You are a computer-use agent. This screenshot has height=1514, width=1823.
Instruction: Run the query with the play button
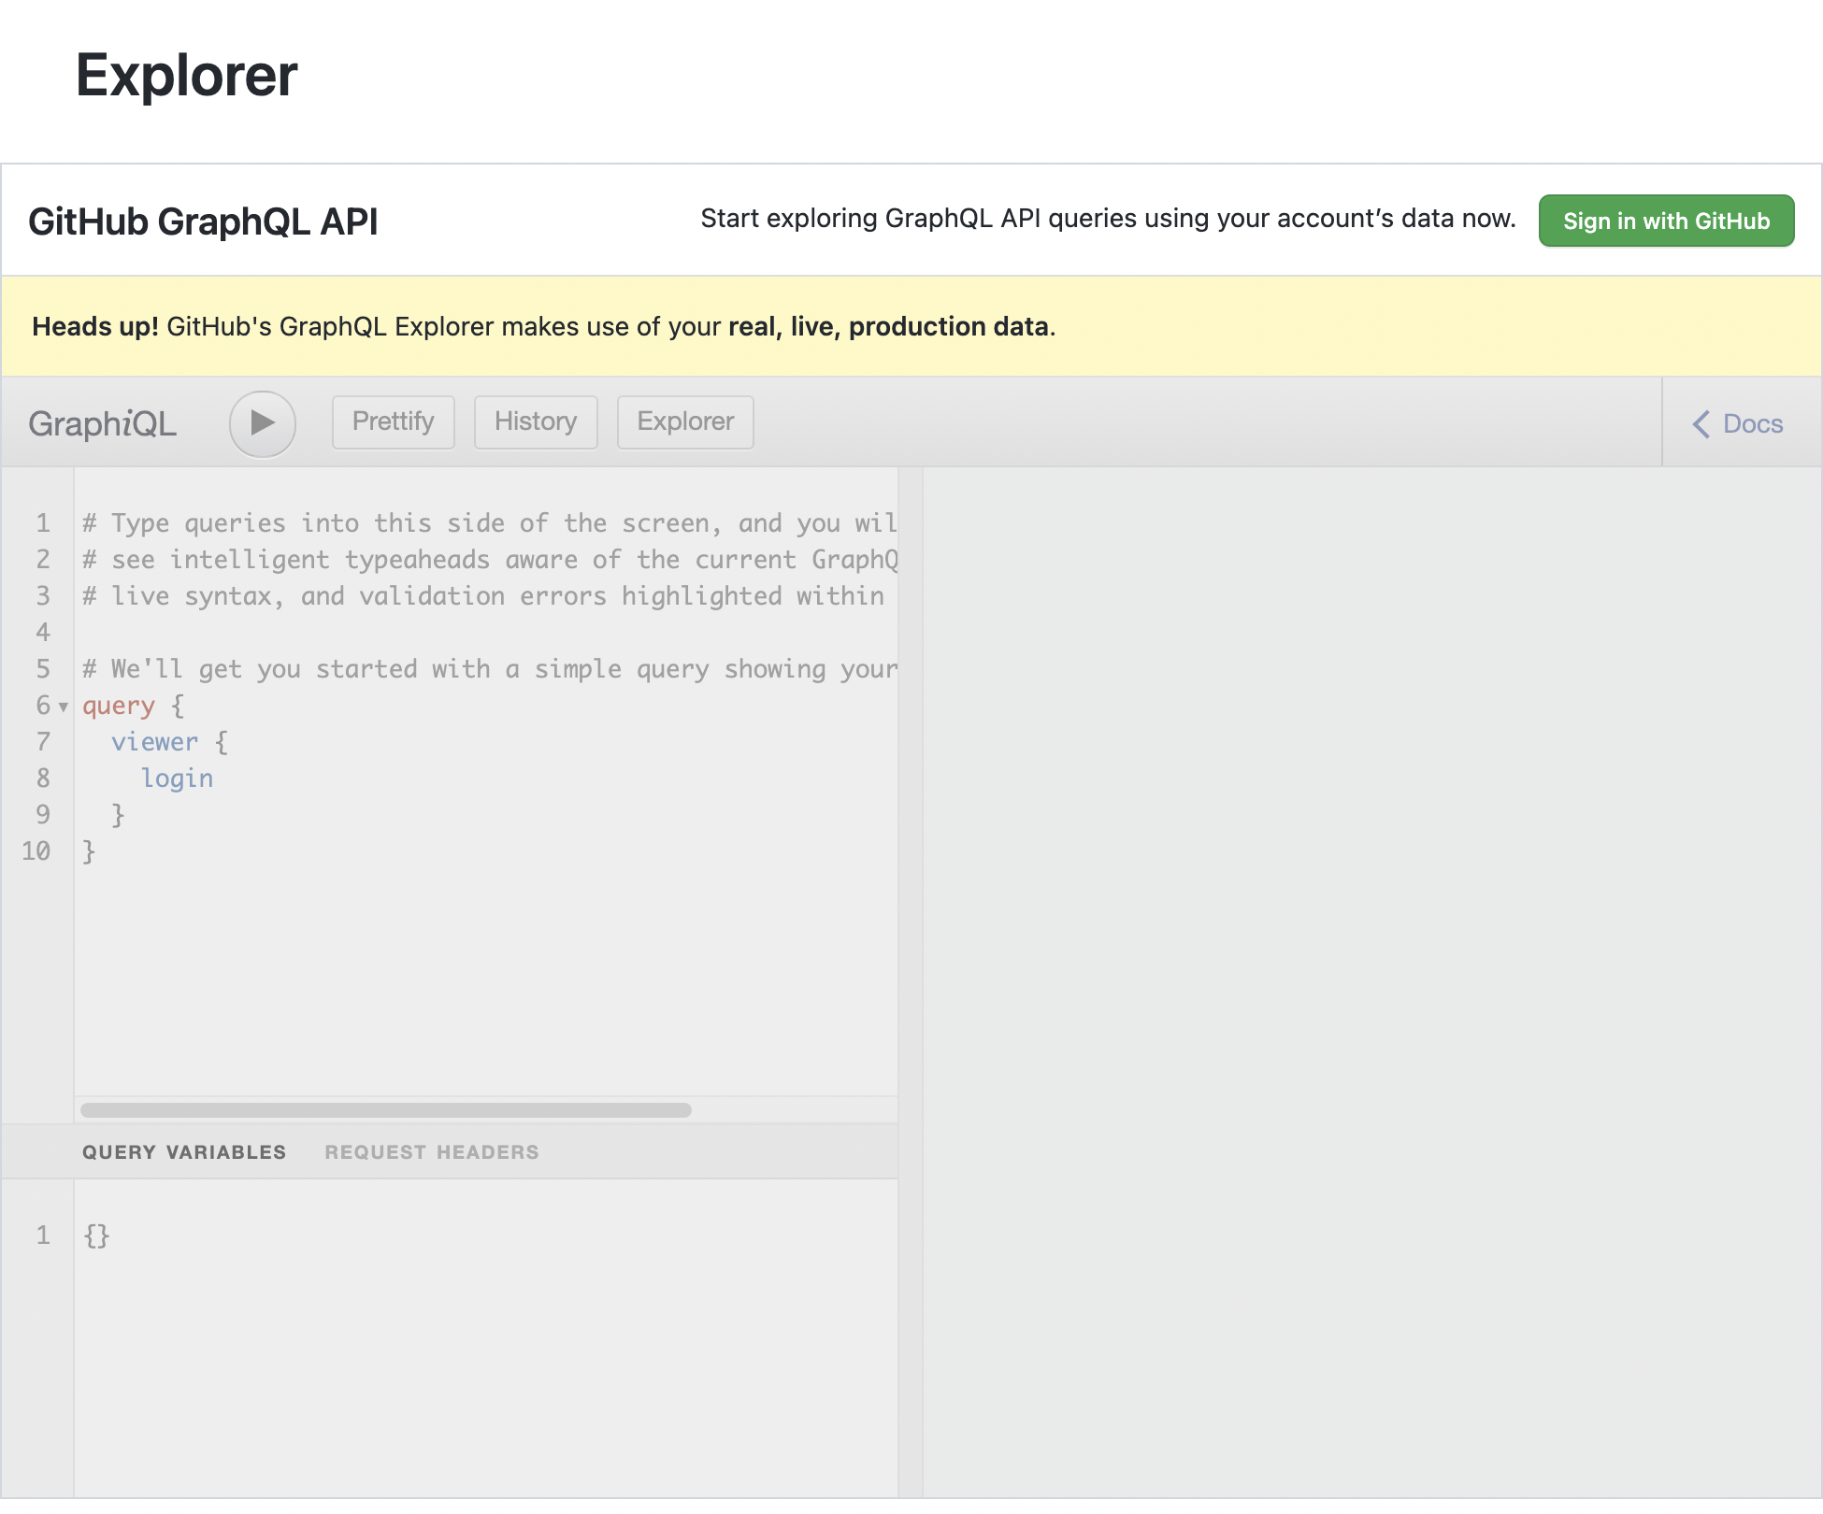[x=263, y=423]
